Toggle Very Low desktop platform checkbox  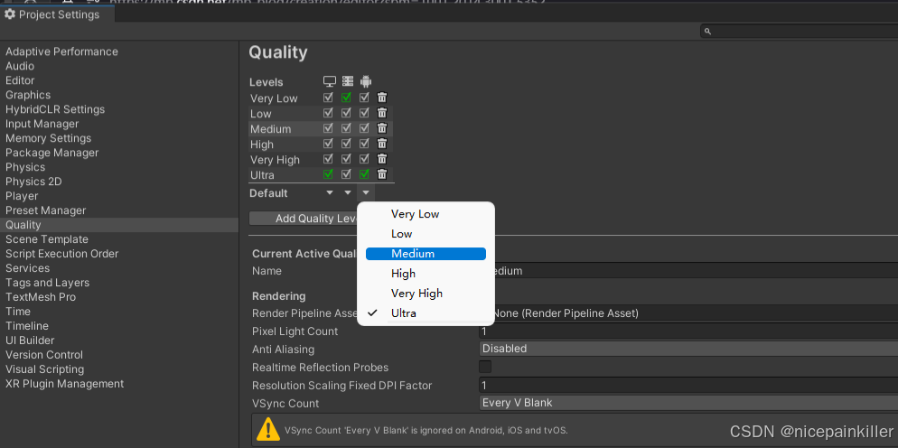click(x=328, y=98)
